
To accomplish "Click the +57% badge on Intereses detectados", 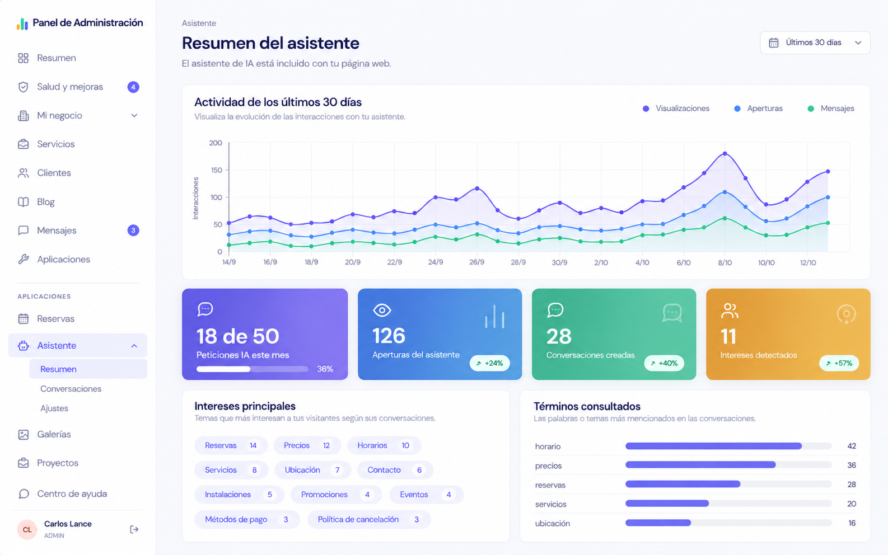I will pos(839,363).
